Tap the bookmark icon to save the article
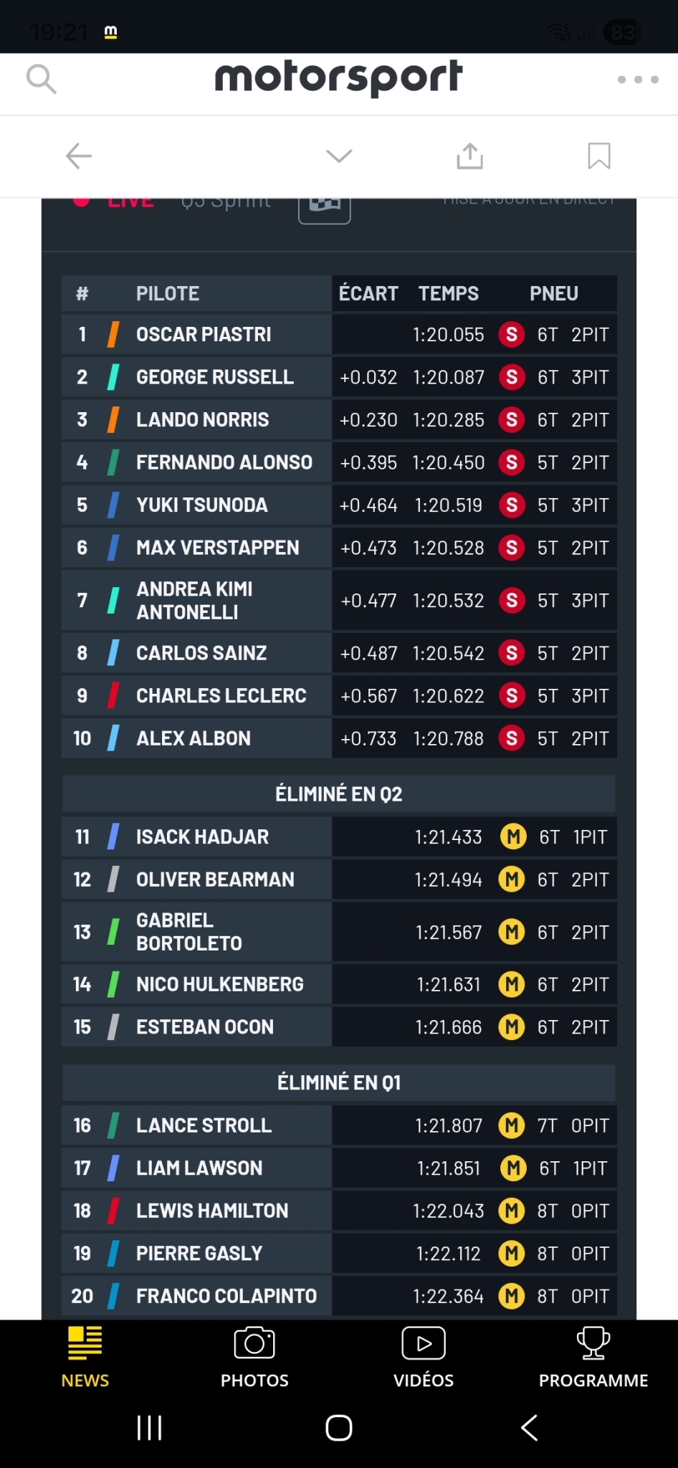Screen dimensions: 678x1468 coord(599,156)
